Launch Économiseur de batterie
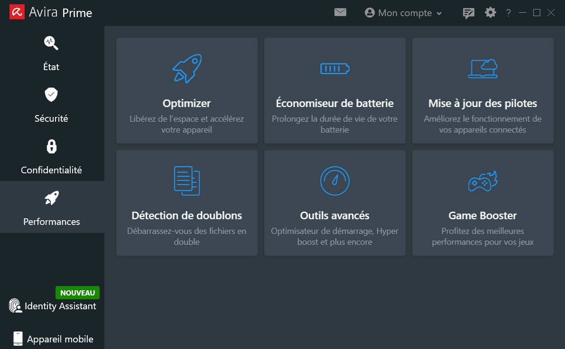Viewport: 565px width, 349px height. pyautogui.click(x=334, y=90)
